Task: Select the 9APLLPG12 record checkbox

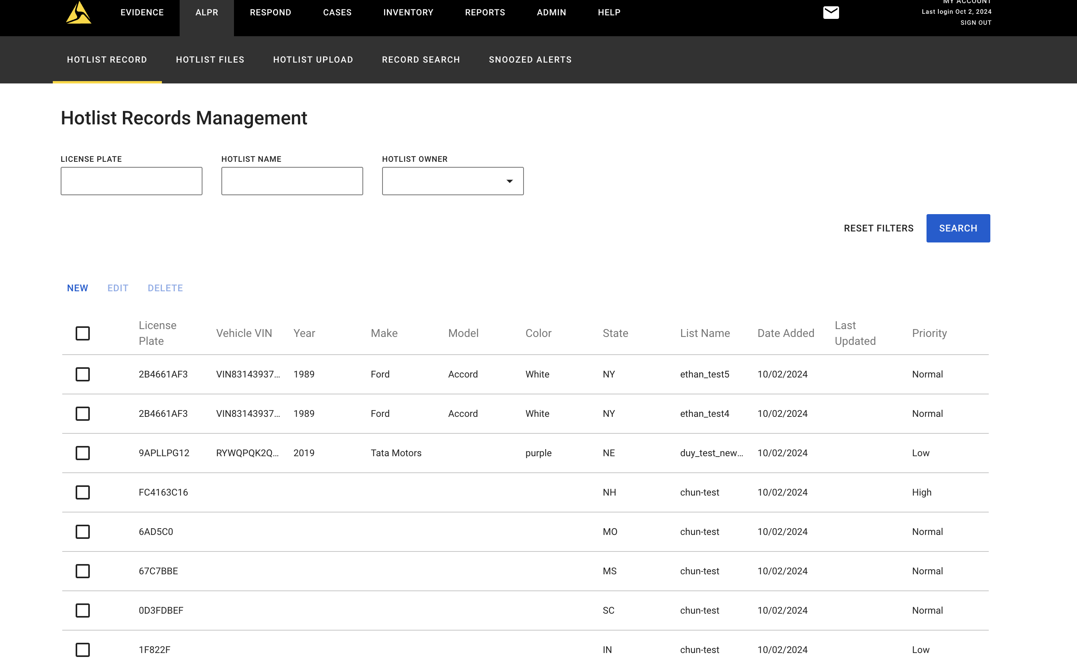Action: point(82,453)
